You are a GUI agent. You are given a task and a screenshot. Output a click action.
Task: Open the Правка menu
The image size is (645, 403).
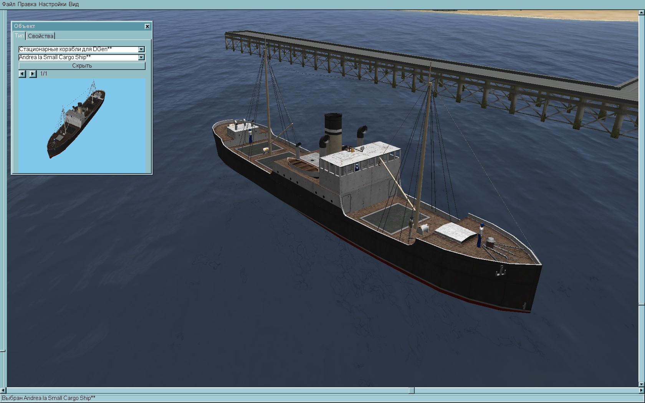(x=27, y=4)
